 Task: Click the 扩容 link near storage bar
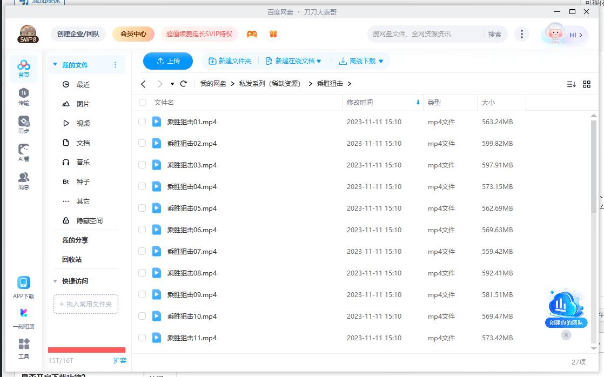point(119,360)
